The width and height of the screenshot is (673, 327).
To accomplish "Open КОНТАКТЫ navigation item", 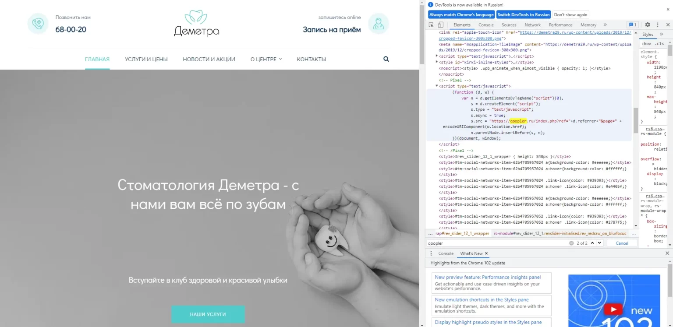I will coord(311,59).
